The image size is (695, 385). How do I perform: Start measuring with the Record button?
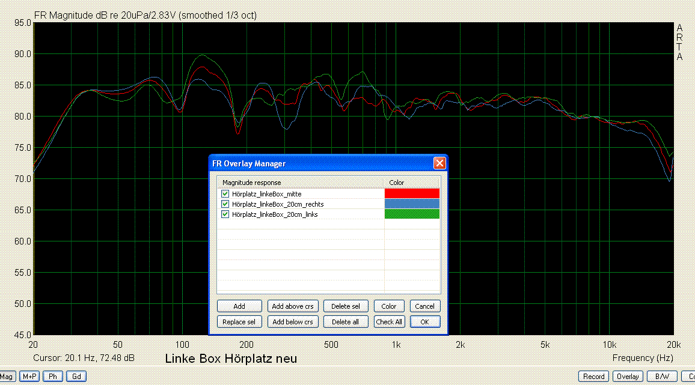point(593,377)
